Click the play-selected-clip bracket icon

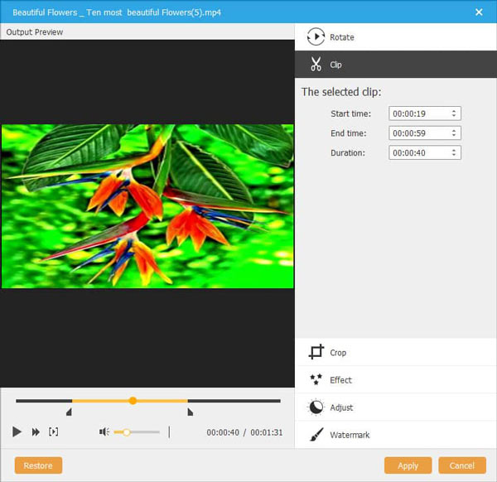point(54,431)
